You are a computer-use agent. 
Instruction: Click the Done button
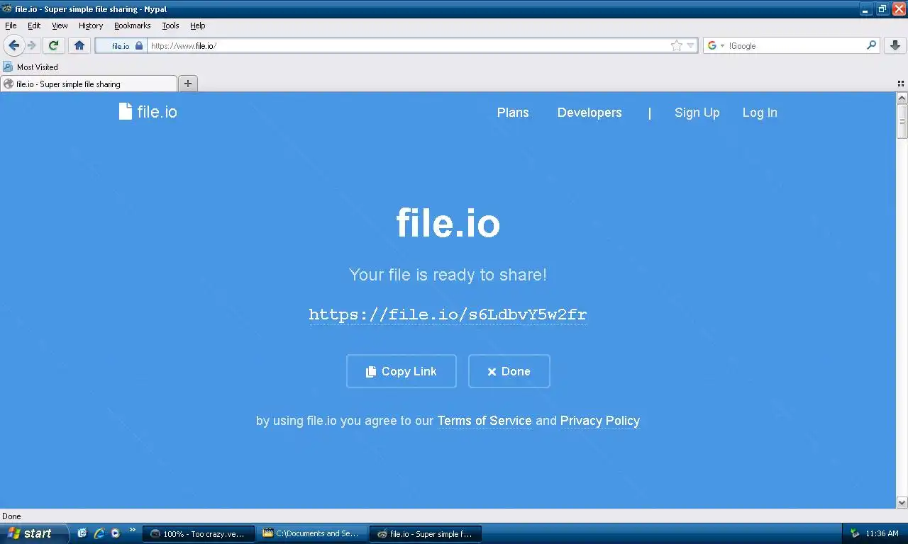(x=509, y=371)
